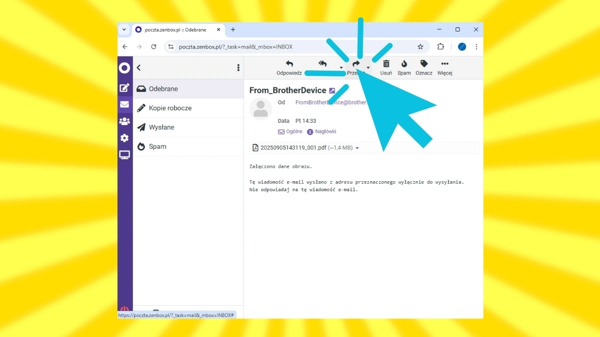Click the line 'Nie odpowiadaj na tę wiadomość e-mail.'

(304, 190)
